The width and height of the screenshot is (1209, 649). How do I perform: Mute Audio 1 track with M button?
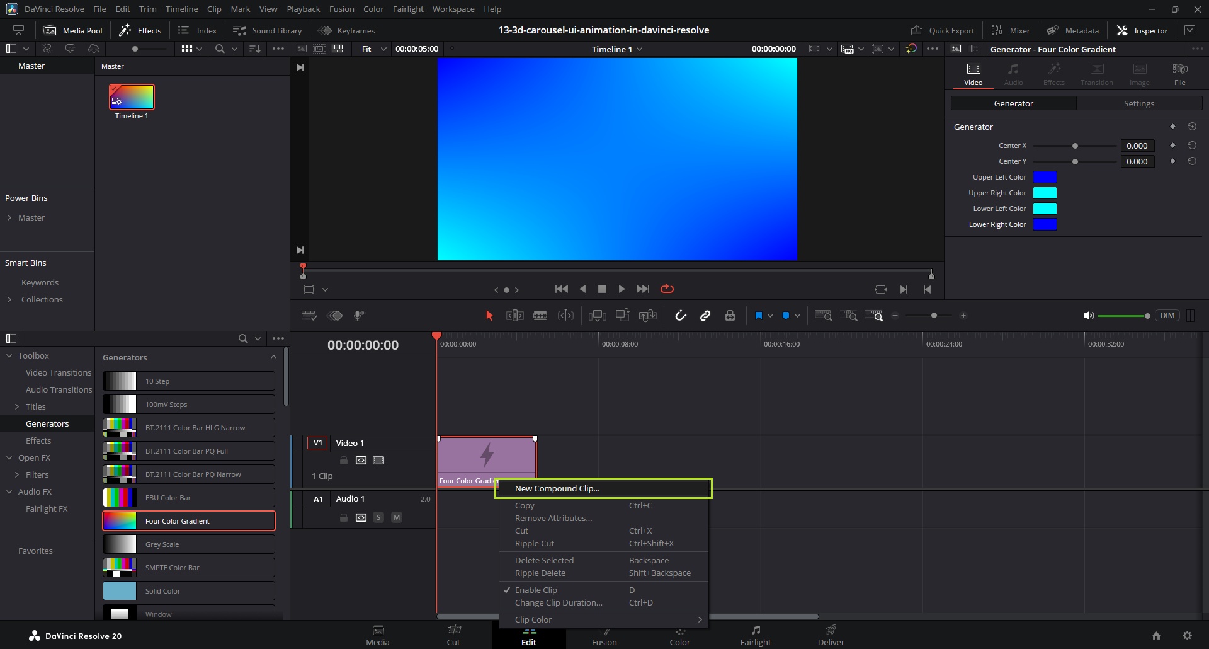coord(397,517)
